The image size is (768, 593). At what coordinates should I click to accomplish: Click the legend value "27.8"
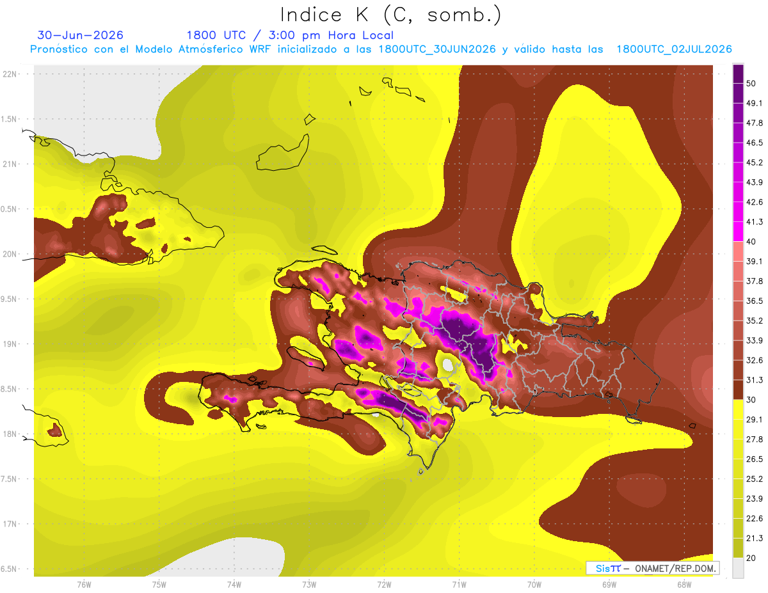click(x=755, y=439)
